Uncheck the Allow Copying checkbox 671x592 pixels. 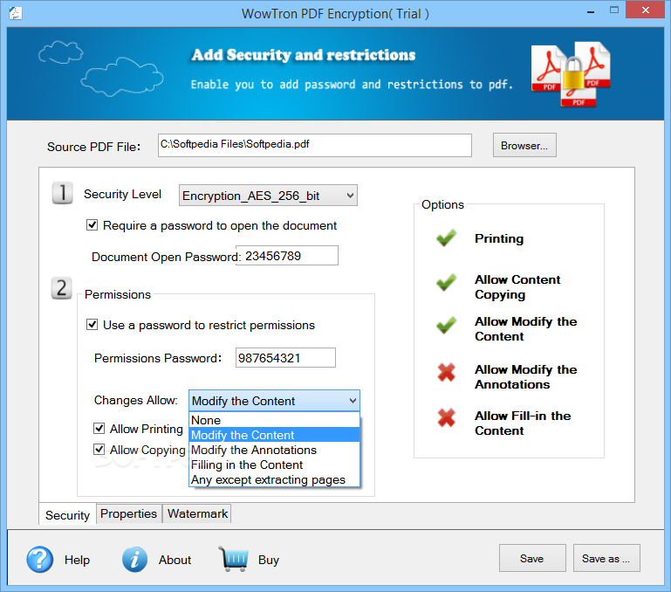pyautogui.click(x=99, y=449)
